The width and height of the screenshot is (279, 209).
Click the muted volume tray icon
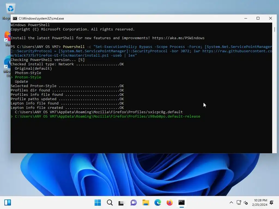[246, 202]
